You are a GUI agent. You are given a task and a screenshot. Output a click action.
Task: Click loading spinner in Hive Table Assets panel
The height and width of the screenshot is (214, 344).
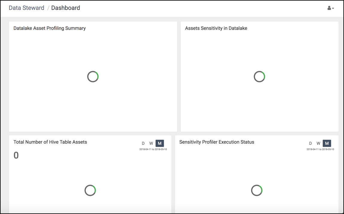click(90, 190)
